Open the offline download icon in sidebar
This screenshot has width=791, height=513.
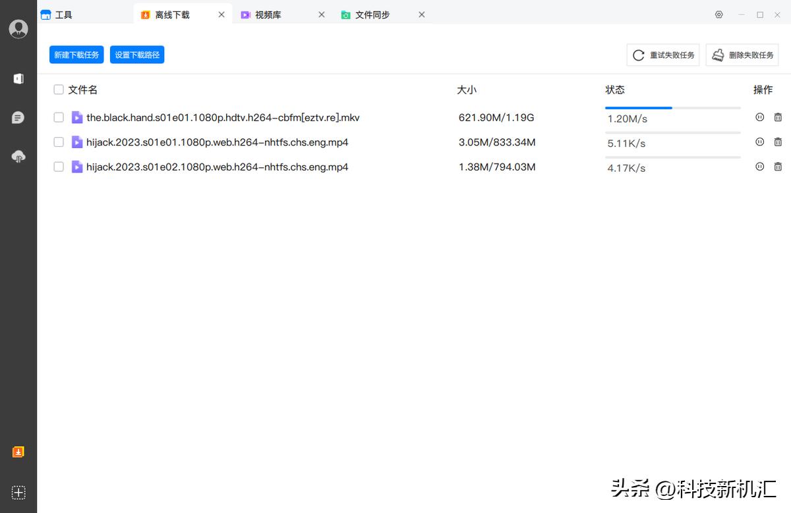pos(18,452)
